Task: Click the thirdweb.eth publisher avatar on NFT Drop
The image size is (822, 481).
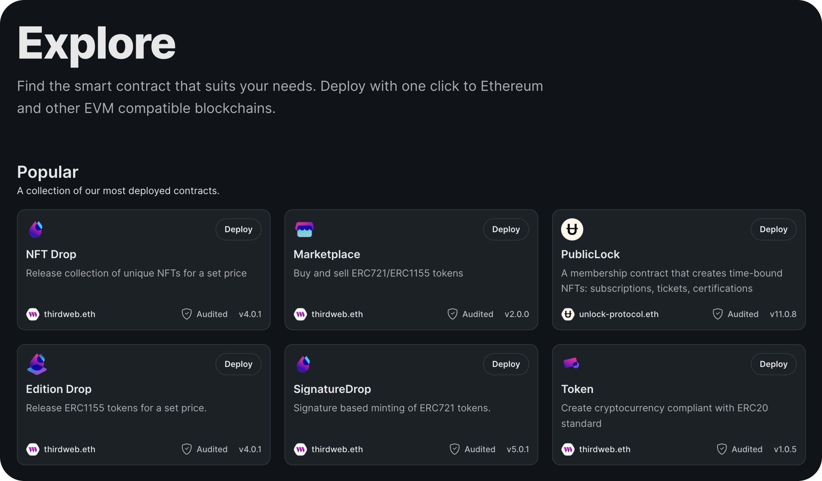Action: pyautogui.click(x=32, y=314)
